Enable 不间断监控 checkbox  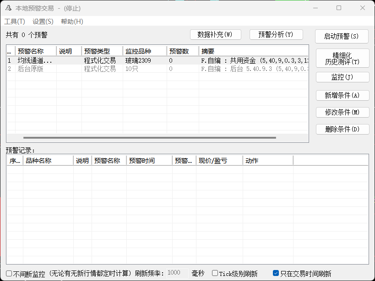click(x=10, y=274)
